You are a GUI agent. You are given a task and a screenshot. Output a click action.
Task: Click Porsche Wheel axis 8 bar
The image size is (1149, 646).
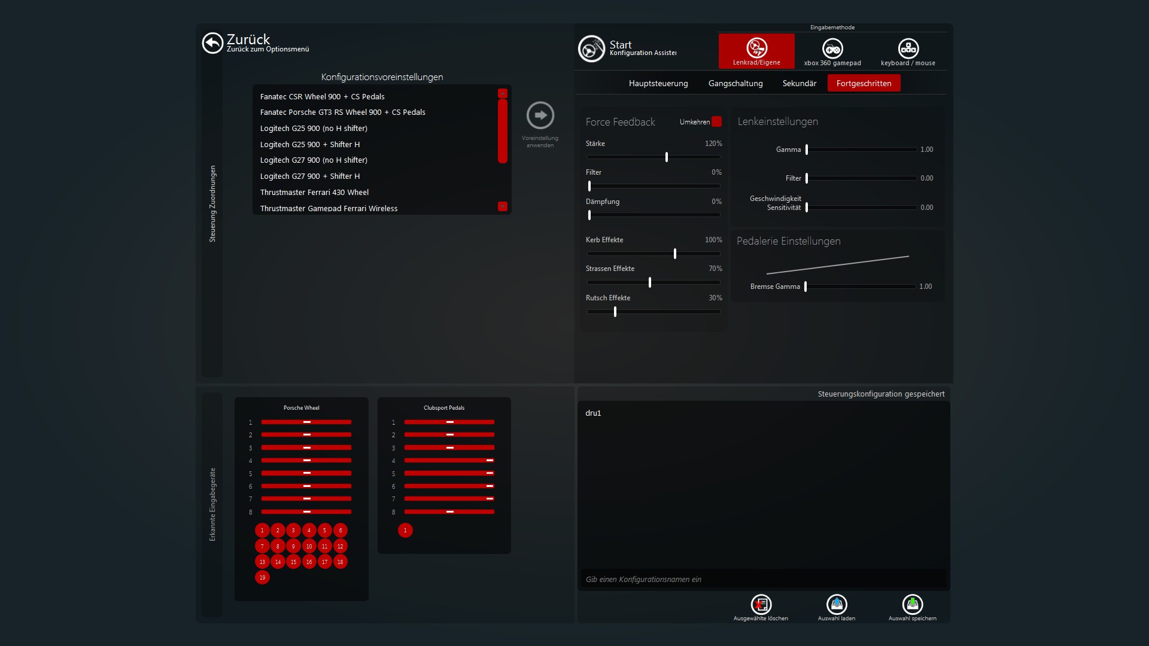(x=306, y=512)
